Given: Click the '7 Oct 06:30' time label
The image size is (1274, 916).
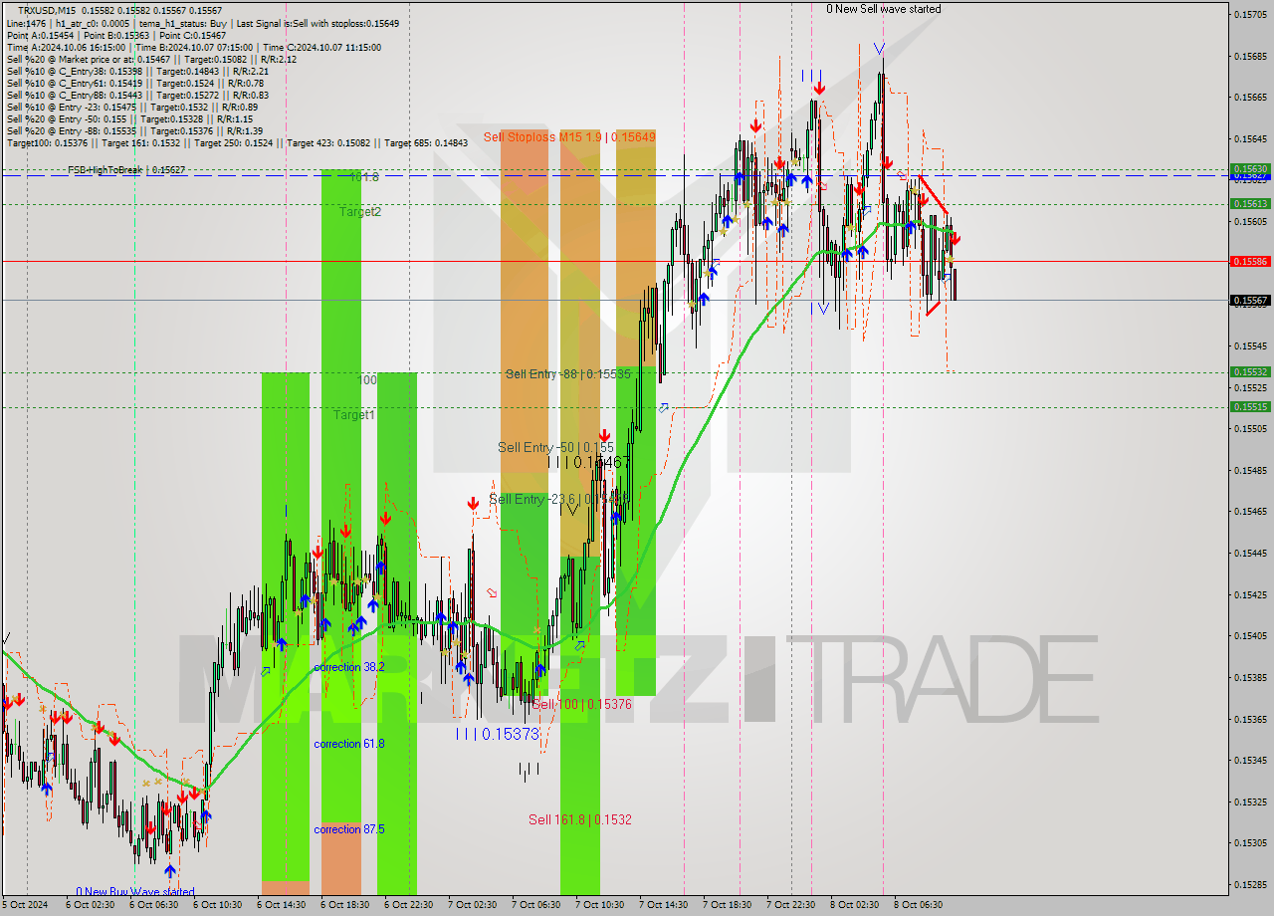Looking at the screenshot, I should pos(535,905).
